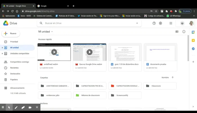Switch to list layout view
This screenshot has height=113, width=197.
click(177, 32)
